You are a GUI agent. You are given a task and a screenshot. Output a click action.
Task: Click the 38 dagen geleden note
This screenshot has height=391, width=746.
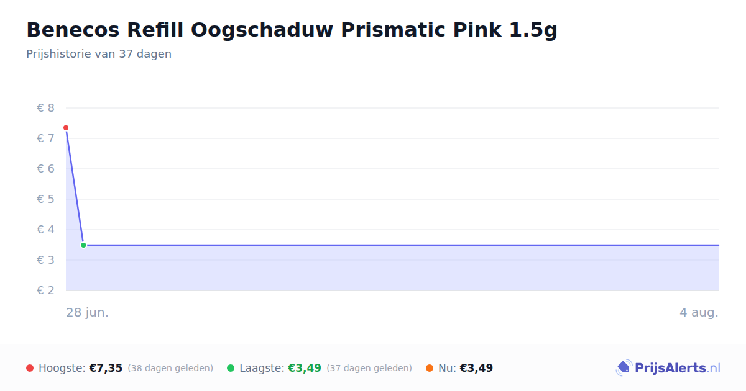(170, 368)
